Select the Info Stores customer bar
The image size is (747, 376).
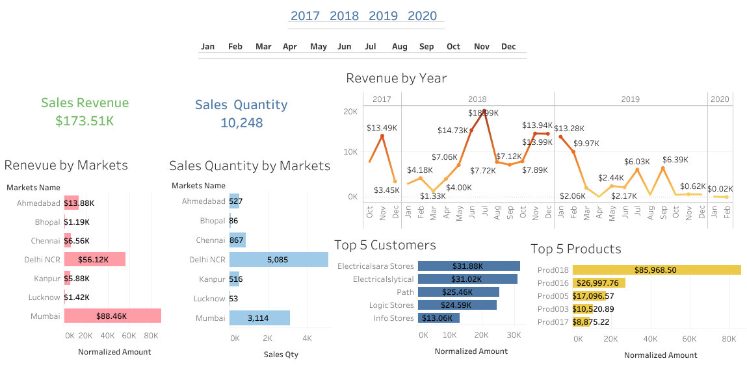438,318
